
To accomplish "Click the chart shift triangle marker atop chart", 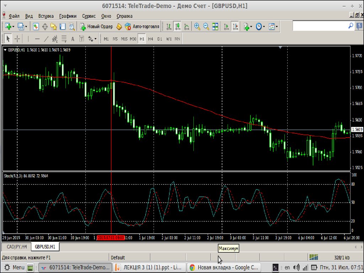I will [280, 48].
